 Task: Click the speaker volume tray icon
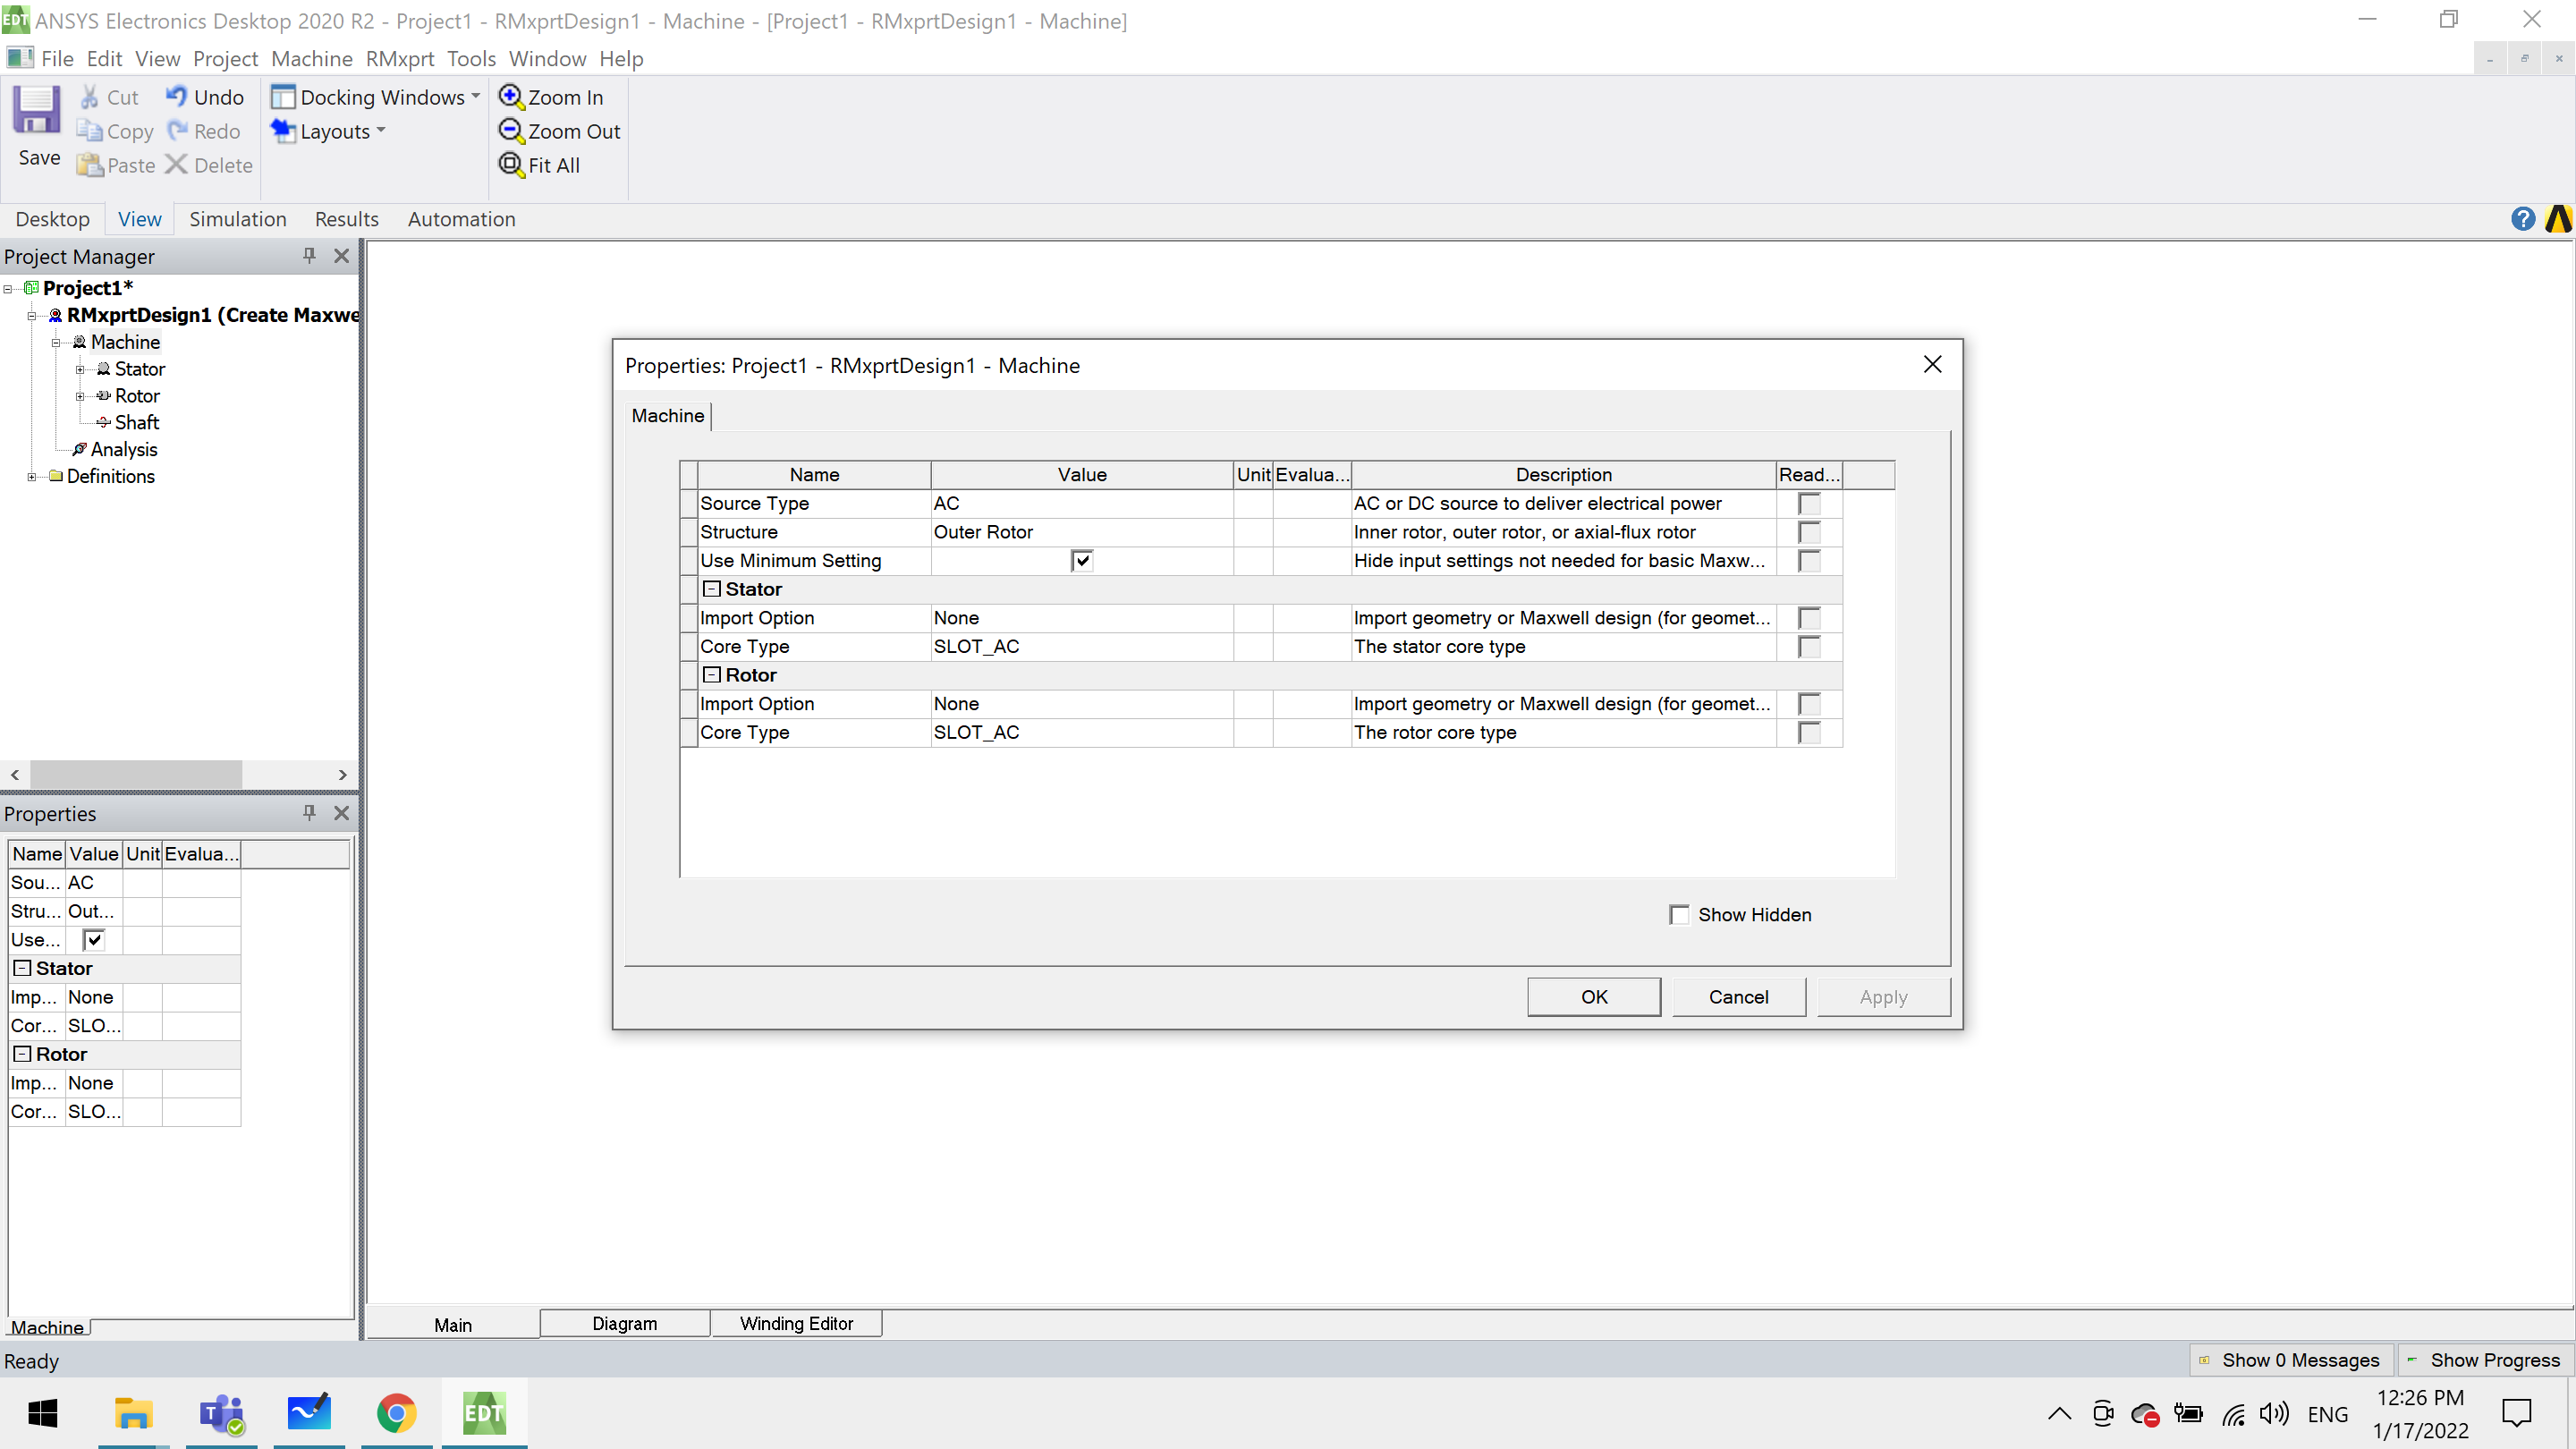pyautogui.click(x=2273, y=1413)
